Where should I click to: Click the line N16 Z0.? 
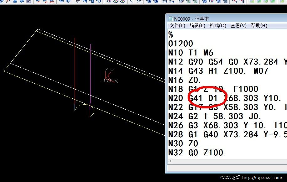(x=185, y=80)
